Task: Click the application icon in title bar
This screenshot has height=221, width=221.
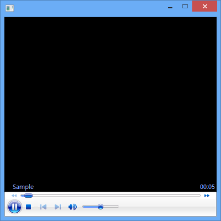Action: point(10,8)
